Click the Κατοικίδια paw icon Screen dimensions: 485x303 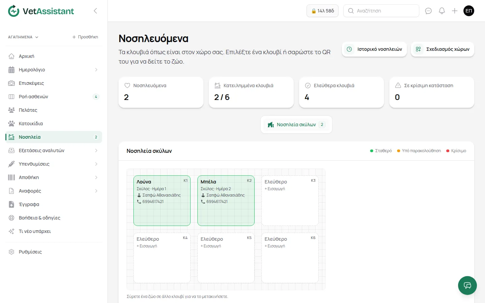[11, 124]
